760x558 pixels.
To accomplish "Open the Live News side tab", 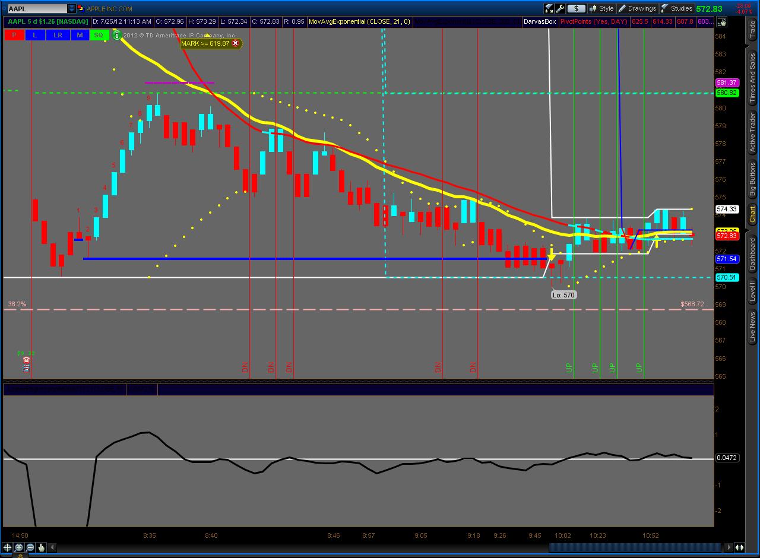I will pyautogui.click(x=752, y=327).
